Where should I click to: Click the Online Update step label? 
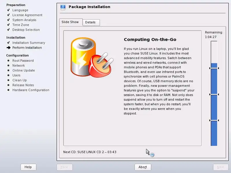click(x=24, y=70)
